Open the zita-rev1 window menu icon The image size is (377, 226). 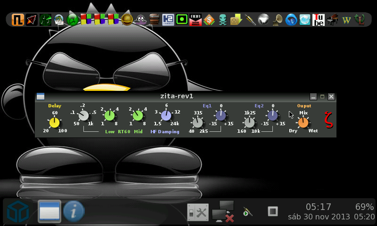click(x=41, y=97)
